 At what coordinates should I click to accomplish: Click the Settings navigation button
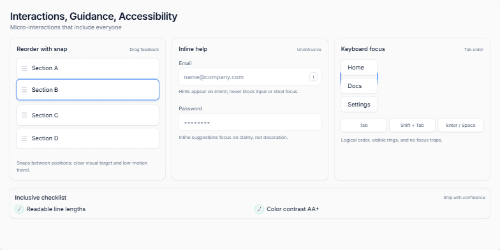[359, 105]
